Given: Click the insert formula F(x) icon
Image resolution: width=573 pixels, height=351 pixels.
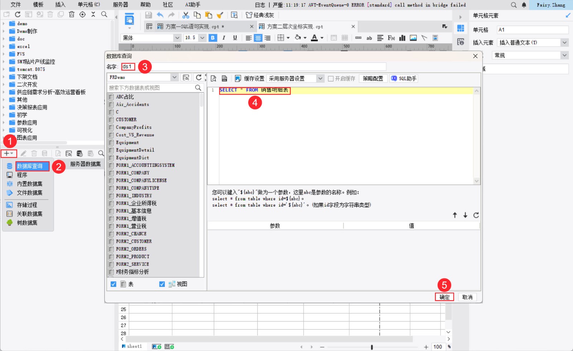Looking at the screenshot, I should click(391, 38).
